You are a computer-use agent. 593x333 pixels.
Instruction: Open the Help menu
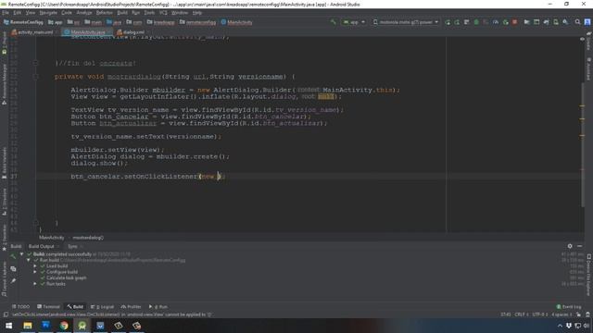pos(197,12)
